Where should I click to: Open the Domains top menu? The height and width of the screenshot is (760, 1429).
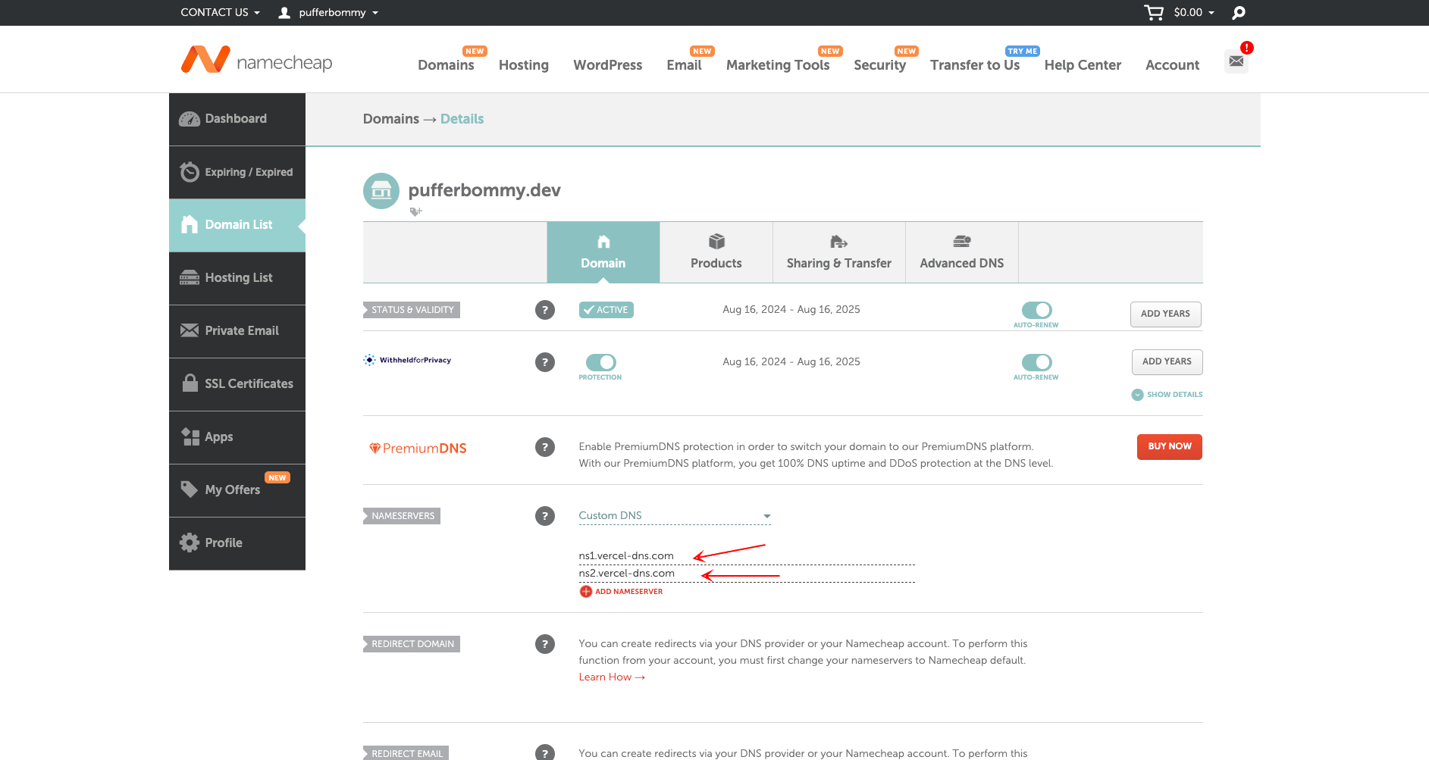point(446,65)
